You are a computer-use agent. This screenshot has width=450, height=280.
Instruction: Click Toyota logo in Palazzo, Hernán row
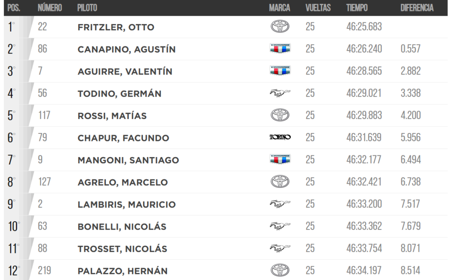pyautogui.click(x=280, y=270)
